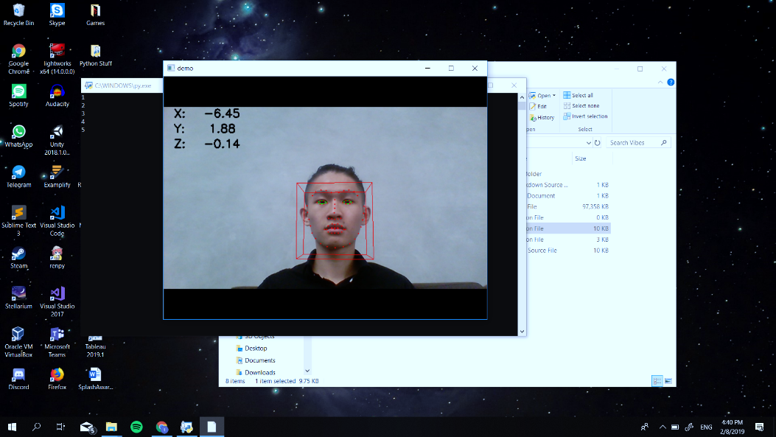Click Select all in Explorer ribbon
776x437 pixels.
pos(578,95)
